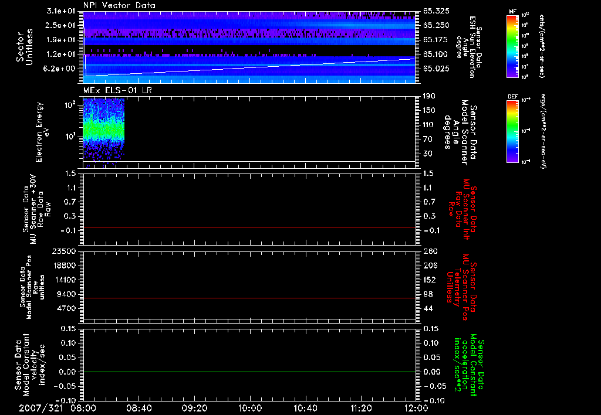The image size is (601, 415).
Task: Select the '110' scanner angle tick value
Action: [429, 125]
